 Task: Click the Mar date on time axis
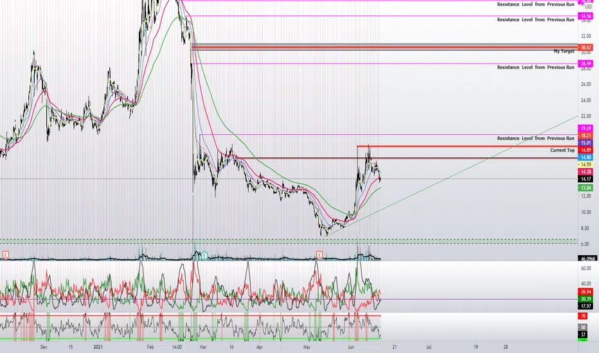203,347
